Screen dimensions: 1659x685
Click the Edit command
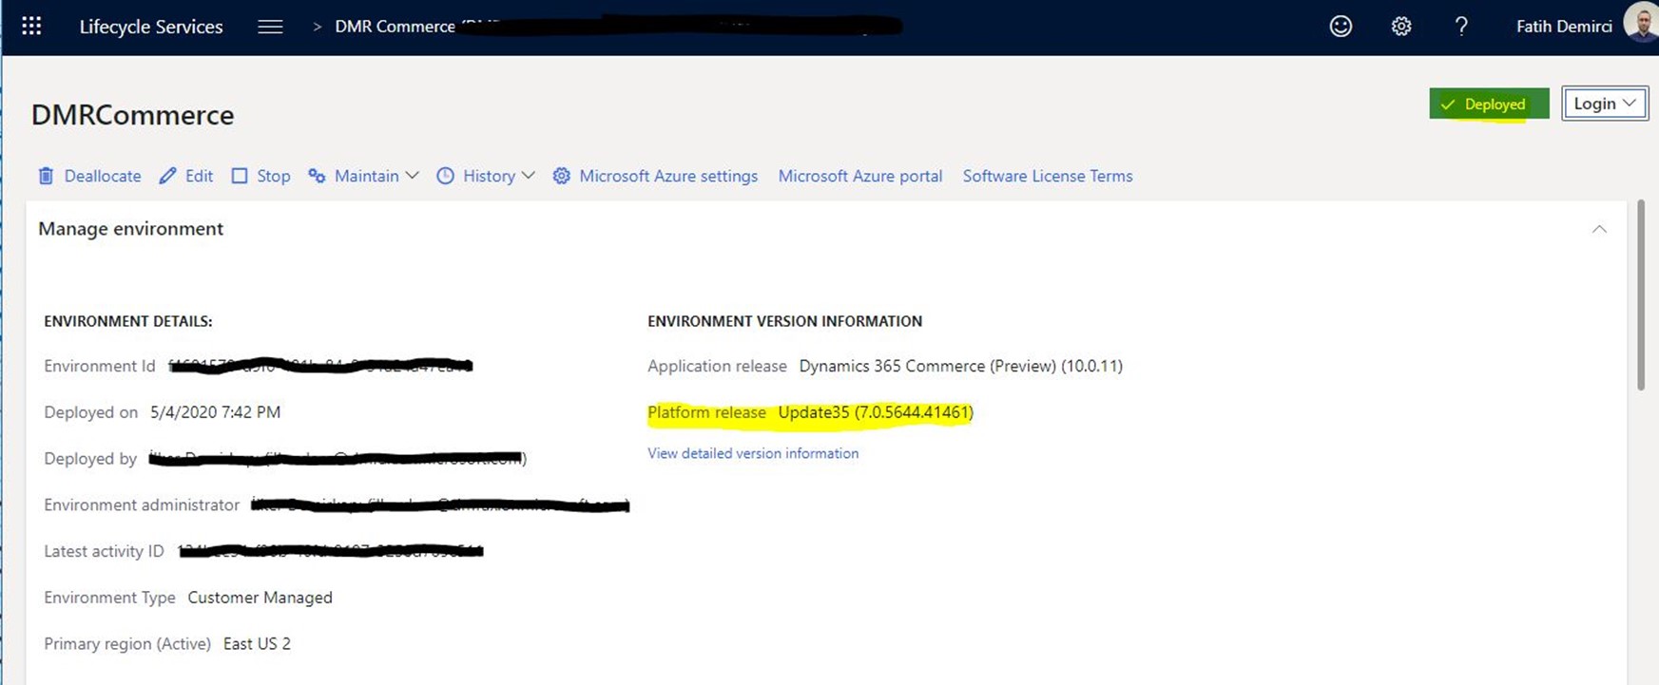[199, 176]
